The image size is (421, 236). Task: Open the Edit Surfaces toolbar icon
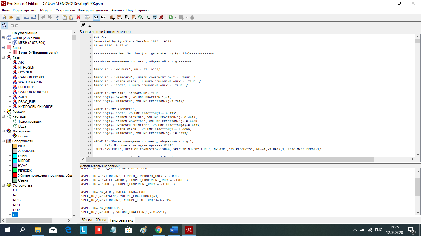pyautogui.click(x=119, y=17)
